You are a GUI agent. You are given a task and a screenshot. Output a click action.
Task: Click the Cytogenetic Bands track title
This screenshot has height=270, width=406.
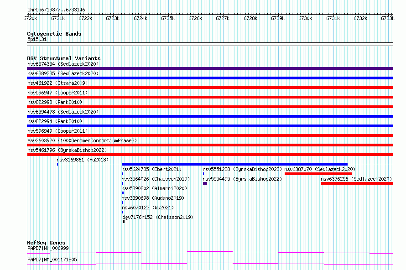[x=54, y=34]
